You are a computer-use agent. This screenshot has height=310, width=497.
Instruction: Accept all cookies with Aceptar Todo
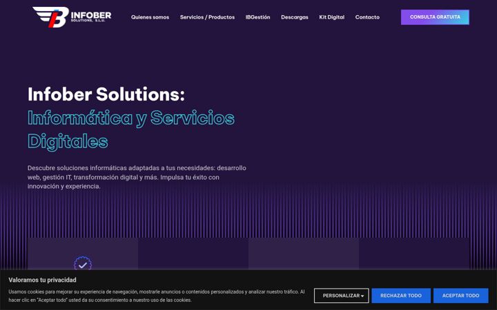460,296
